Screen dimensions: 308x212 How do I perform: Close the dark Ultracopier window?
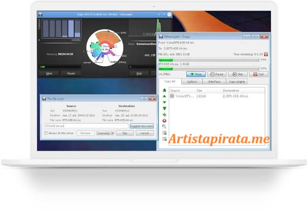pyautogui.click(x=169, y=14)
